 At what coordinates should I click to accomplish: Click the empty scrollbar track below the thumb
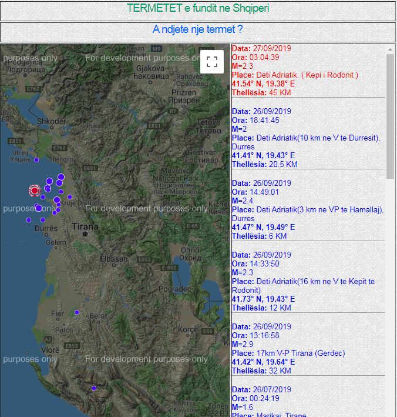pos(390,294)
